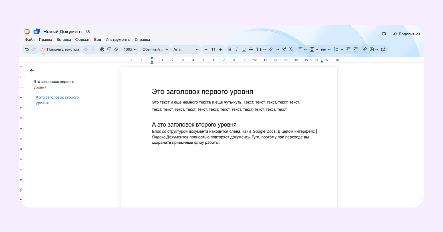
Task: Open the print dialog
Action: [102, 49]
